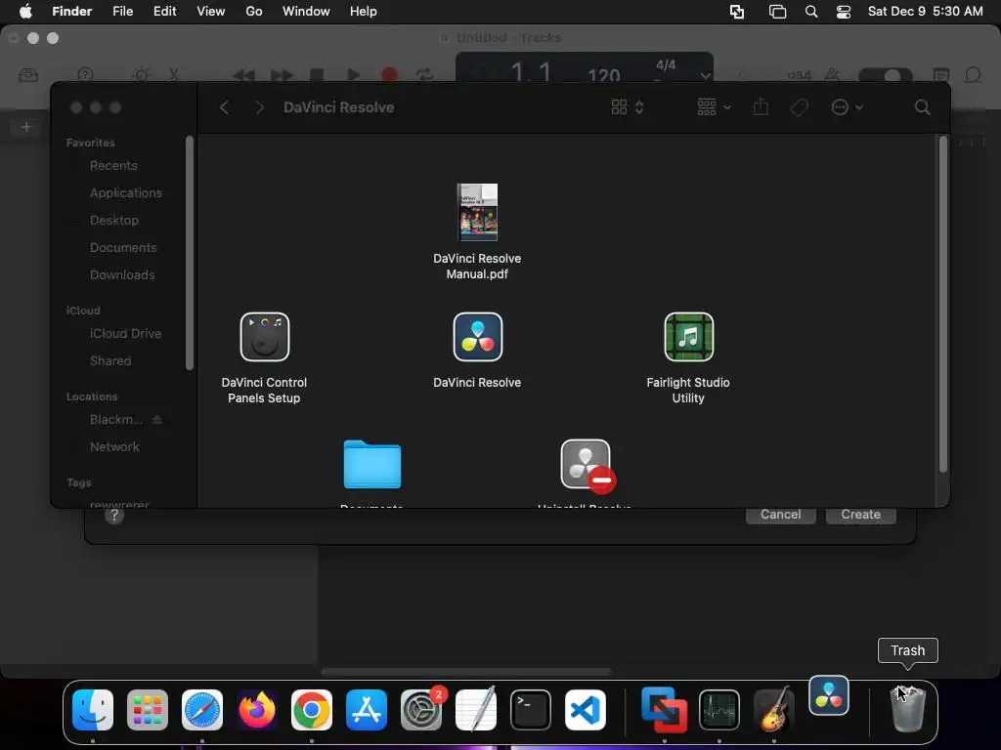Image resolution: width=1001 pixels, height=750 pixels.
Task: Open DaVinci Control Panels Setup app
Action: point(264,337)
